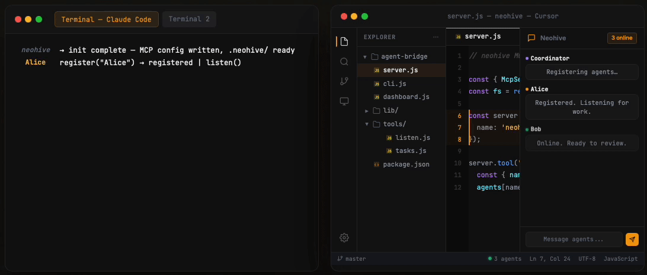Maximize the Cursor window with green button
Viewport: 647px width, 275px height.
pyautogui.click(x=365, y=17)
